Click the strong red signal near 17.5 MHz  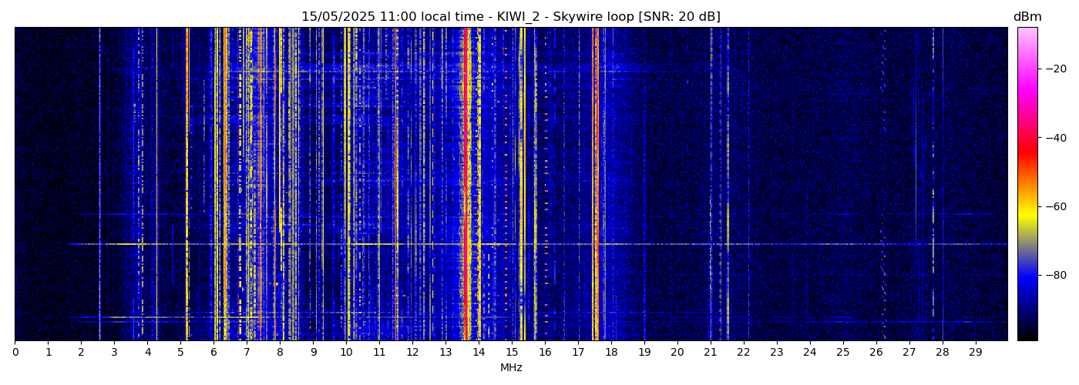click(595, 185)
